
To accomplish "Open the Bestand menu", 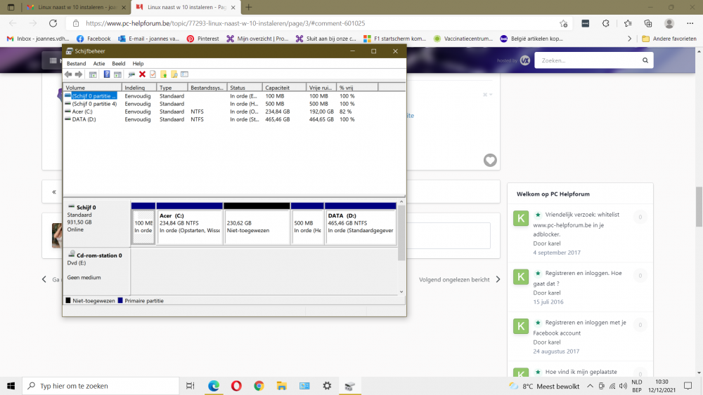I will pyautogui.click(x=76, y=64).
